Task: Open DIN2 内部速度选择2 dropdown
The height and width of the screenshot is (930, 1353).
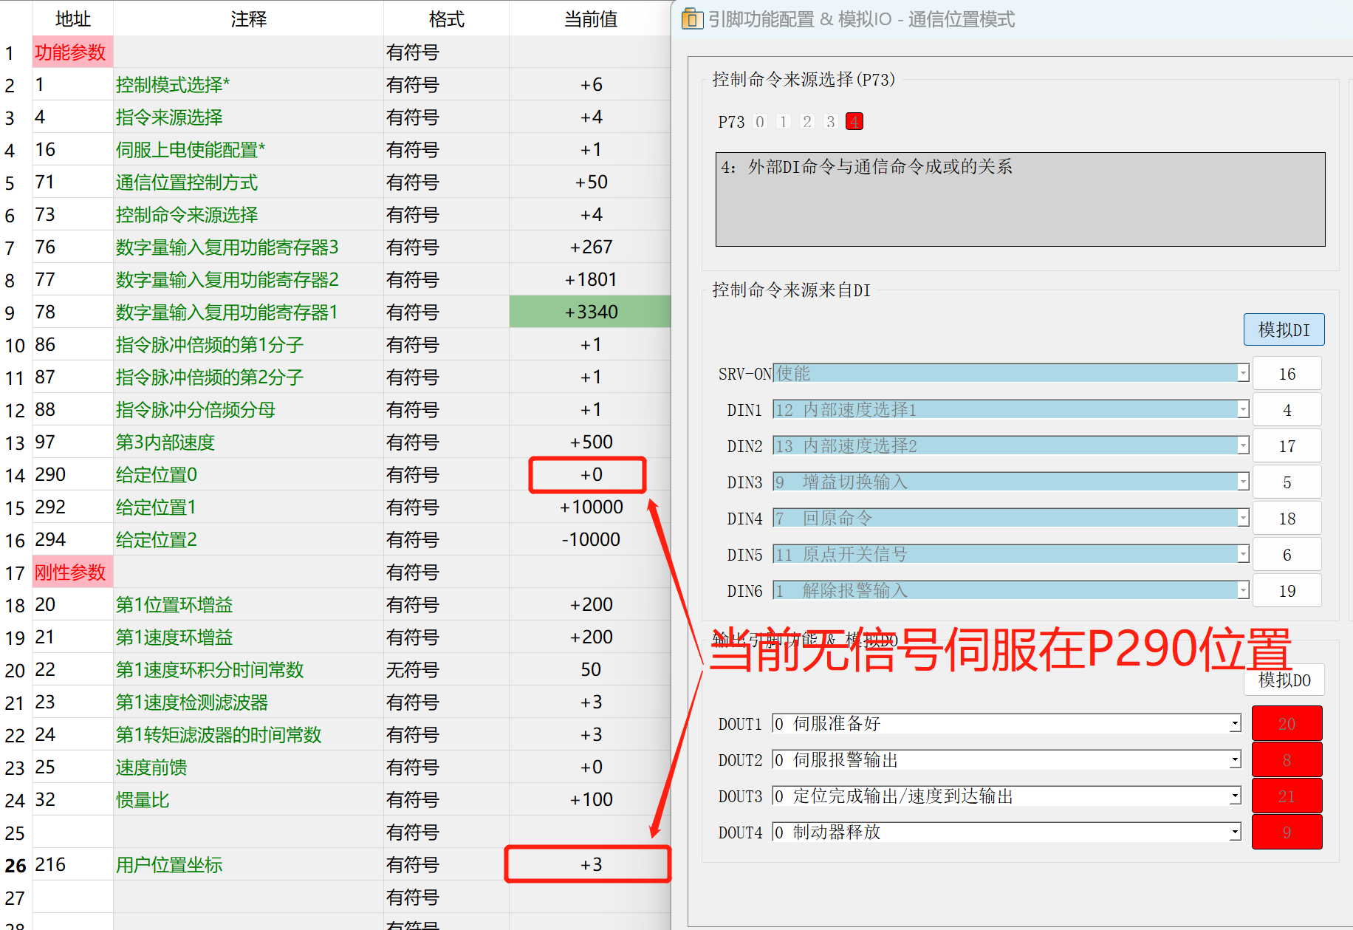Action: pos(1243,445)
